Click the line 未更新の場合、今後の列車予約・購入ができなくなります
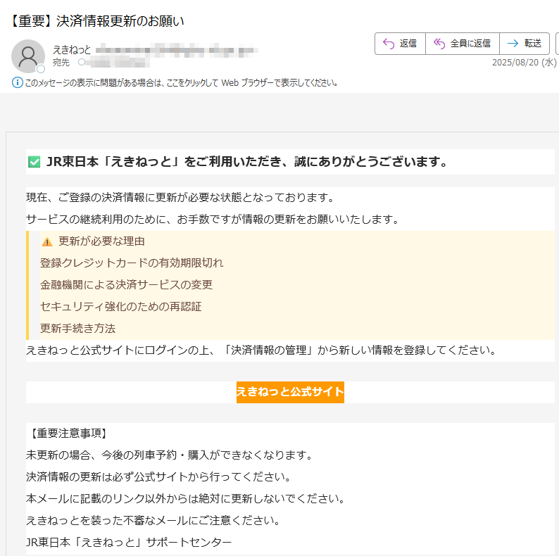This screenshot has height=556, width=559. pyautogui.click(x=170, y=455)
